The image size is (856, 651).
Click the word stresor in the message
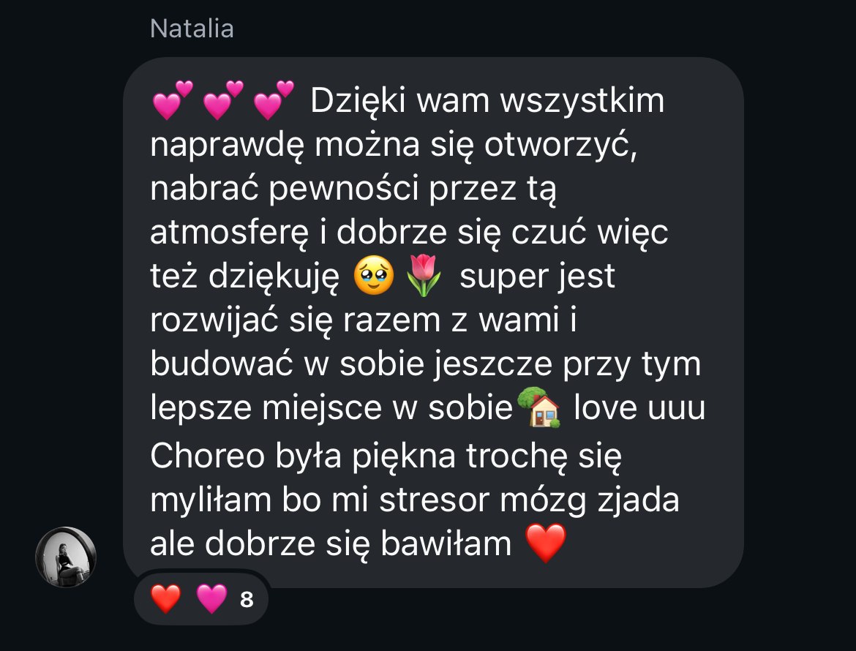[435, 500]
